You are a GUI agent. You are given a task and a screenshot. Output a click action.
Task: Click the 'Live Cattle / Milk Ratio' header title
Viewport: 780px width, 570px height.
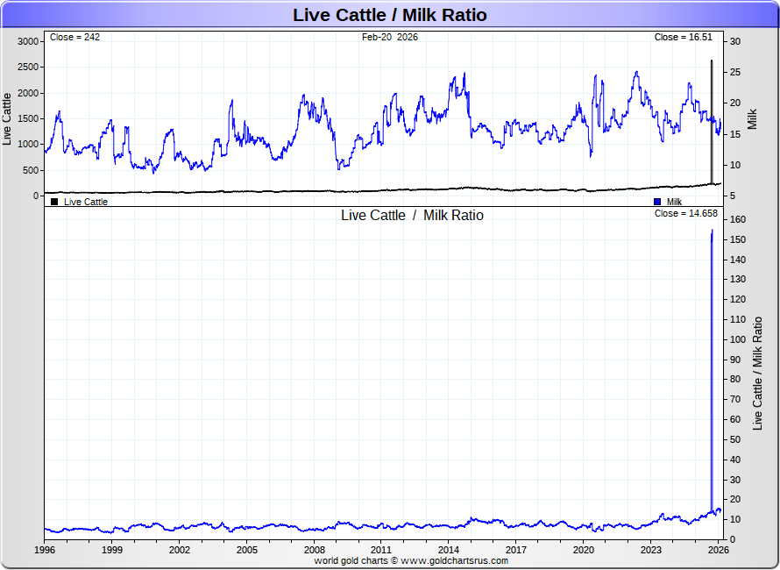click(x=389, y=15)
